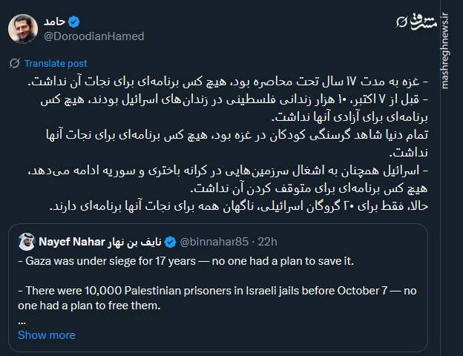Expand the quoted post with Show more

click(x=46, y=335)
